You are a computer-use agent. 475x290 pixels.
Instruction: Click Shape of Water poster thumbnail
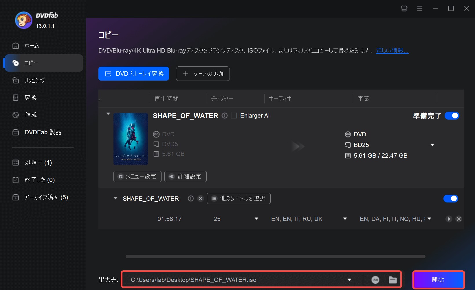[131, 139]
